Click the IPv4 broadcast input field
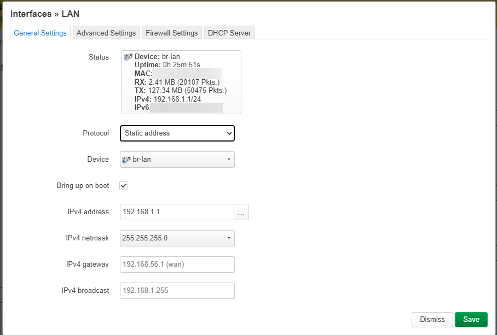 177,291
